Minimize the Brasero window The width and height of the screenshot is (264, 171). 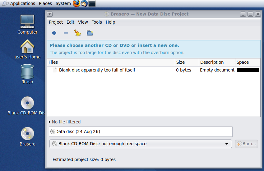coord(243,14)
